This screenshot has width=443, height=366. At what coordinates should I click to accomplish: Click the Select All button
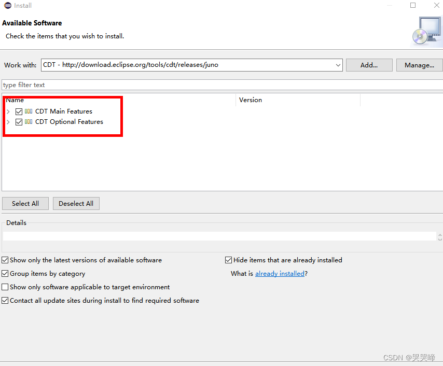25,203
